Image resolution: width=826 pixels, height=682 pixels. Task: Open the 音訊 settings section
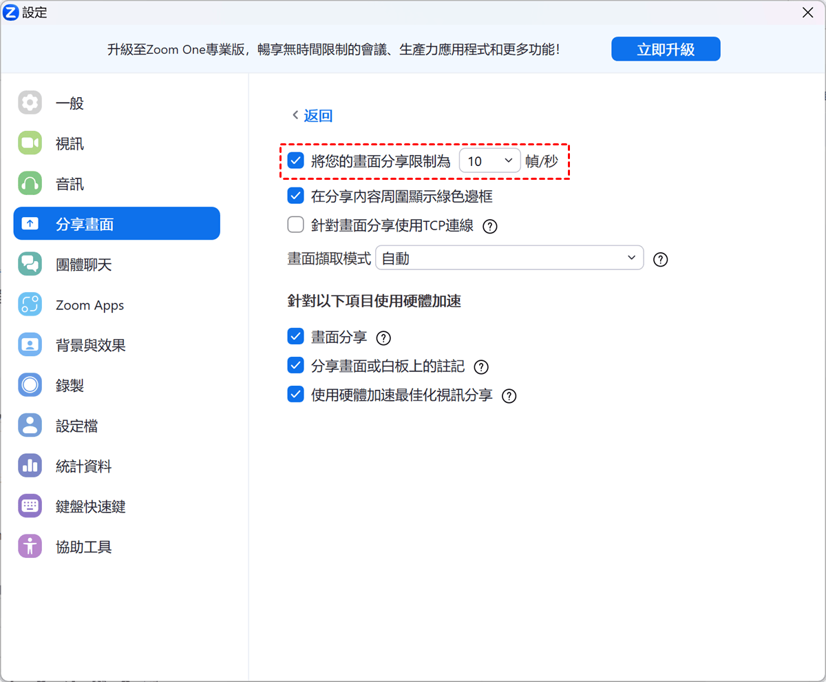[117, 184]
